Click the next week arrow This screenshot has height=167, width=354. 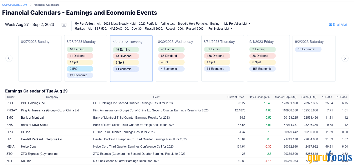coord(345,58)
